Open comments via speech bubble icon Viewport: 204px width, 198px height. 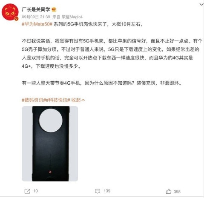click(98, 191)
